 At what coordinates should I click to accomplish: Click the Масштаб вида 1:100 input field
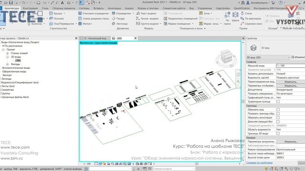[x=291, y=66]
